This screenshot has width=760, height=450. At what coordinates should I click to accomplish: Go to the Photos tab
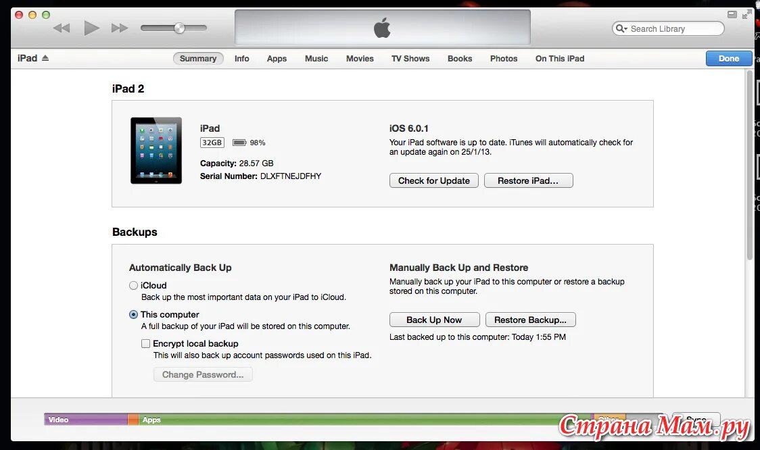(x=504, y=59)
